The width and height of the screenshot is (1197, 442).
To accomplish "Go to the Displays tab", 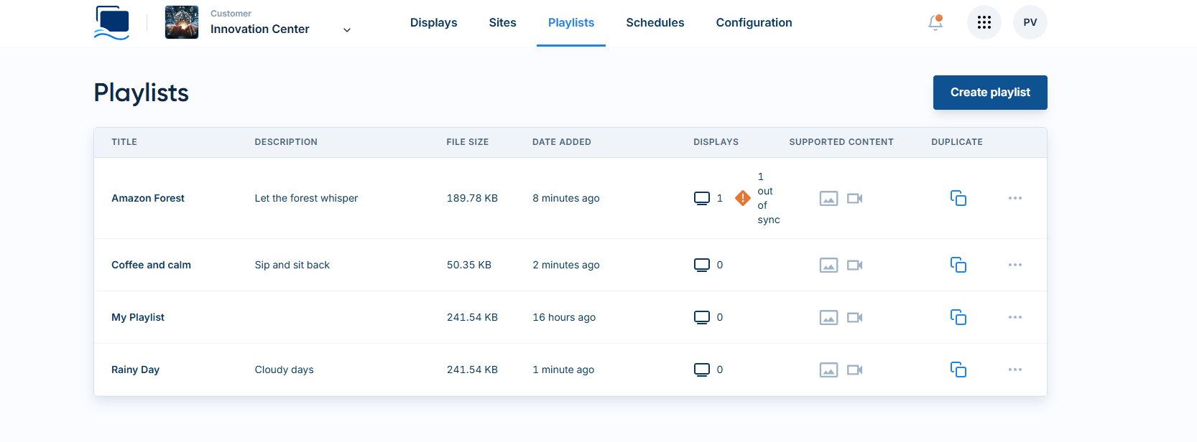I will (433, 23).
